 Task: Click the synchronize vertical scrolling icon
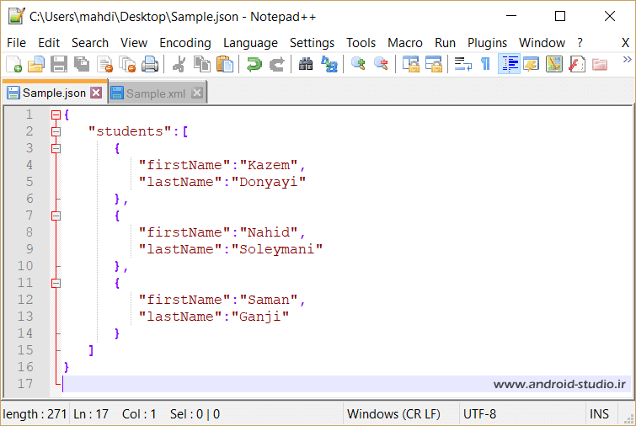click(x=410, y=65)
